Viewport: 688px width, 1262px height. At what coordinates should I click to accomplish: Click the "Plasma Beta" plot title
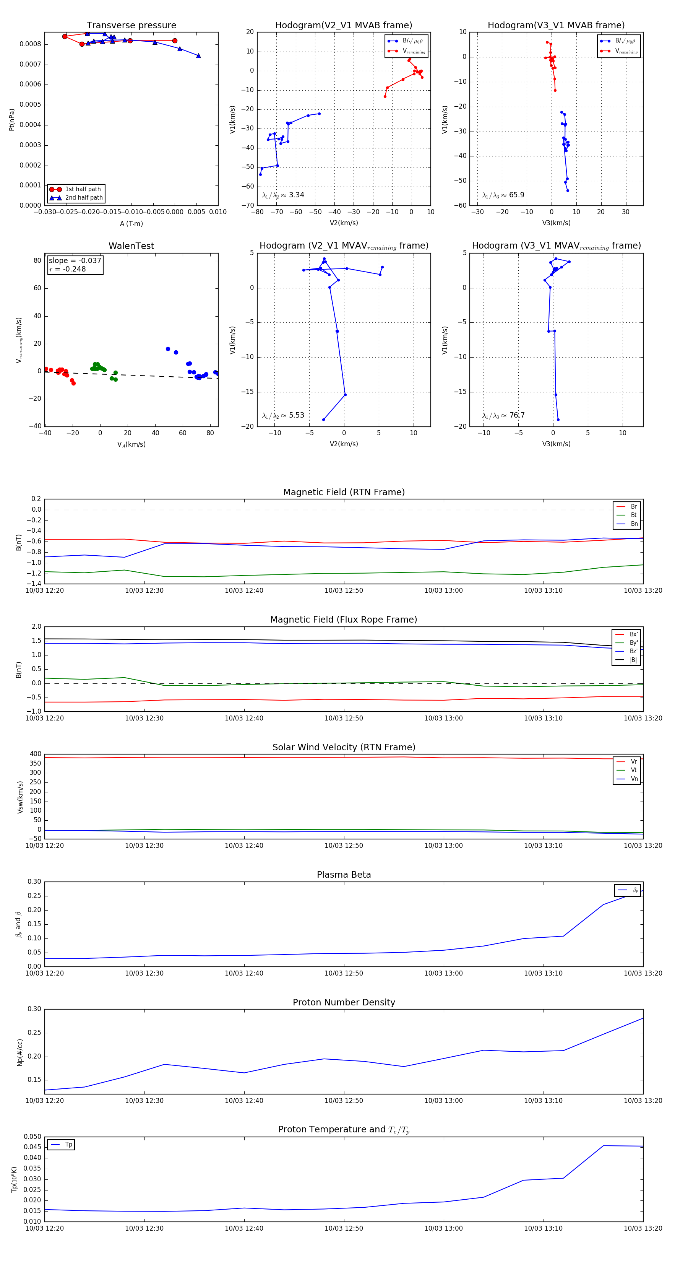click(344, 875)
